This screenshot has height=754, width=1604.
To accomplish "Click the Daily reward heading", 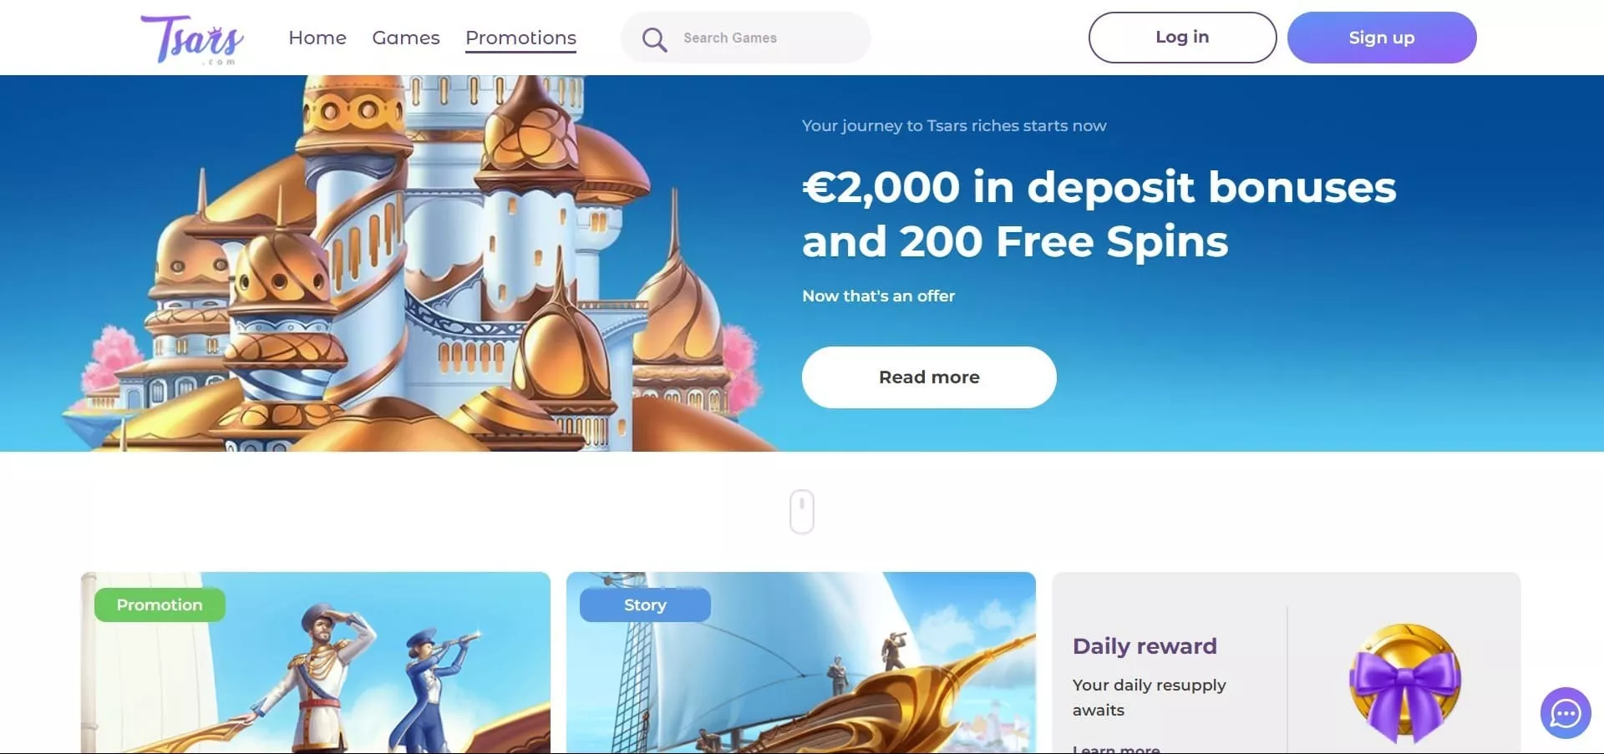I will [x=1145, y=646].
